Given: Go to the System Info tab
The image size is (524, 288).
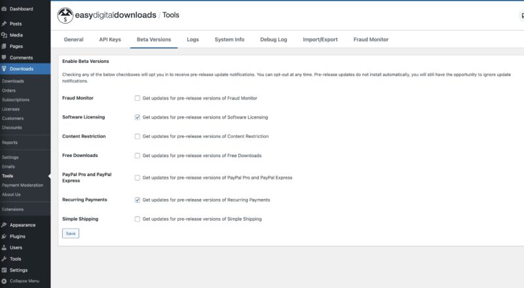Looking at the screenshot, I should pos(230,39).
